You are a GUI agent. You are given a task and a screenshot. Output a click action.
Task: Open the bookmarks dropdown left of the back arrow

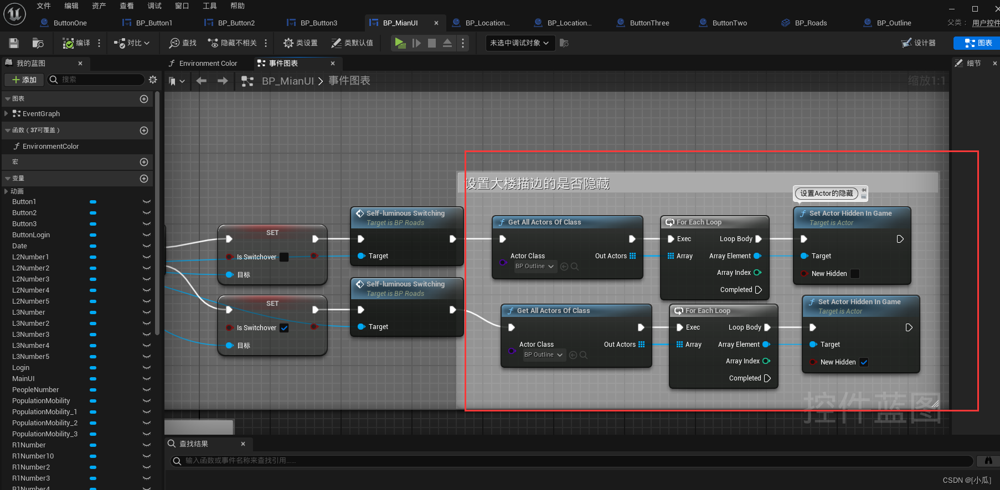click(x=177, y=81)
